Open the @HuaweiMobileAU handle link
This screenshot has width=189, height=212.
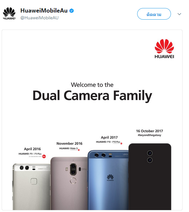[x=39, y=18]
